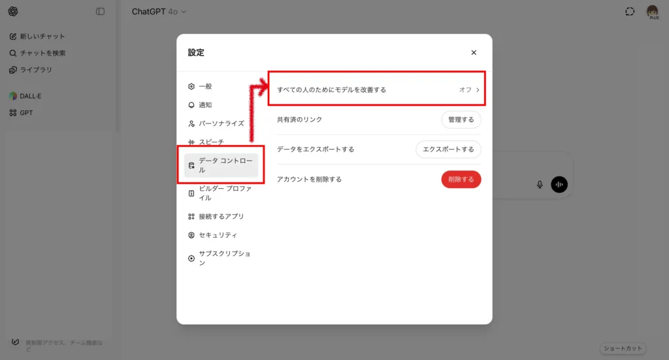The image size is (669, 360).
Task: Select the 接続するアプリ settings tab
Action: pyautogui.click(x=216, y=216)
